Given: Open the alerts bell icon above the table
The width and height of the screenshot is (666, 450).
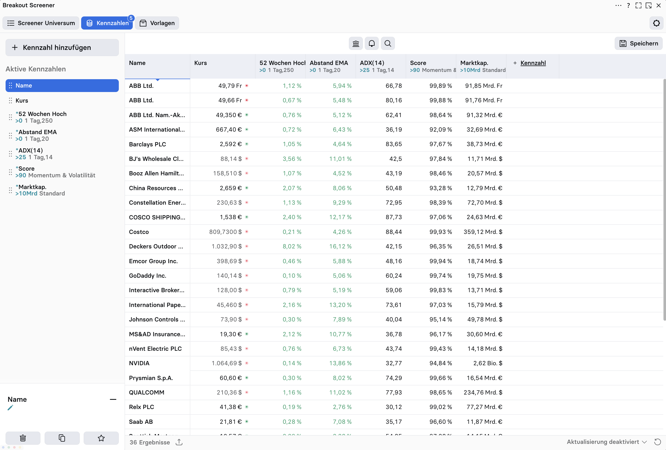Looking at the screenshot, I should pyautogui.click(x=371, y=43).
